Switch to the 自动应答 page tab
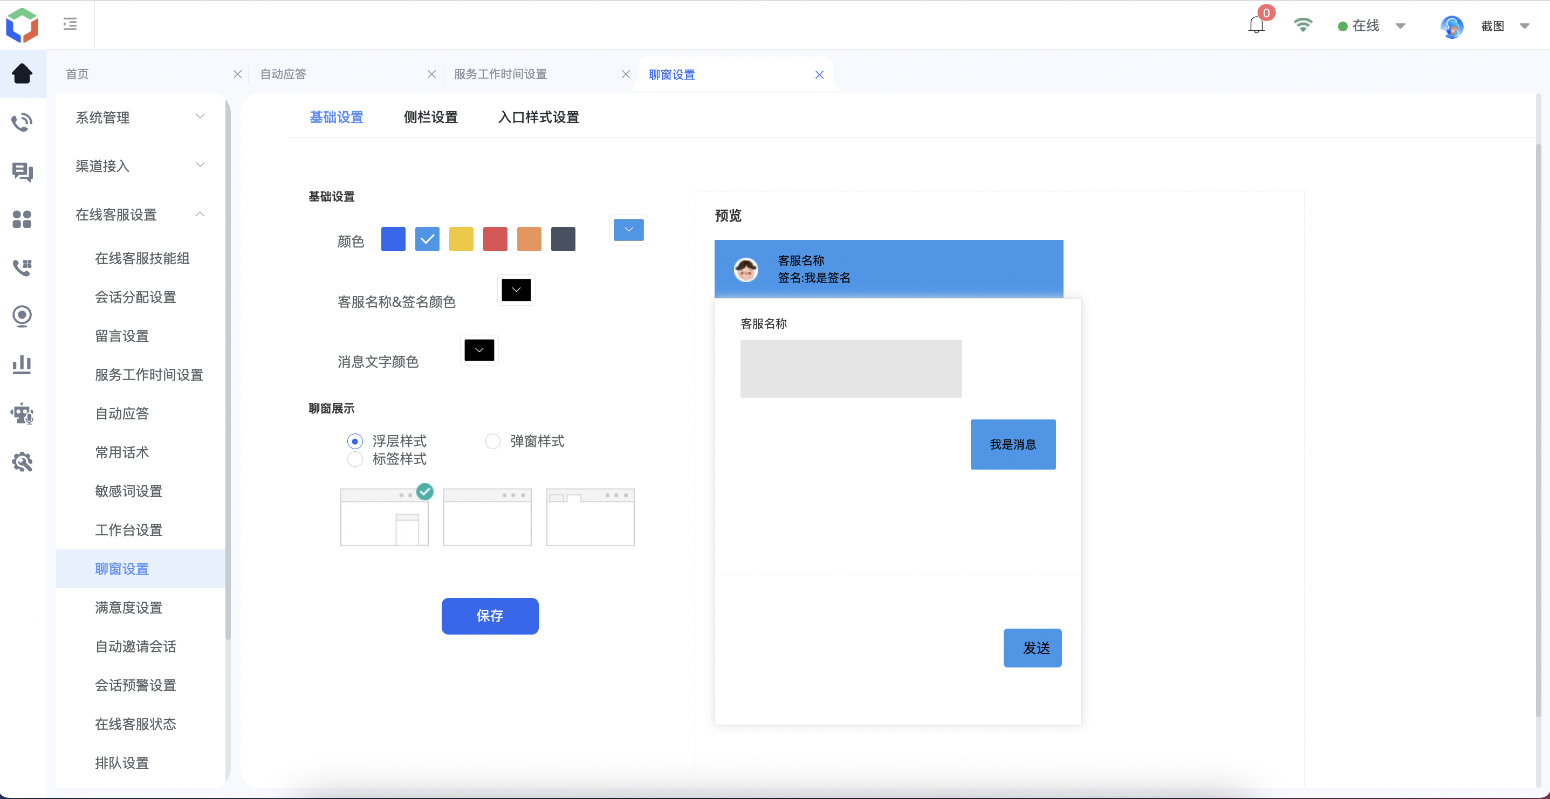This screenshot has height=799, width=1550. point(283,74)
